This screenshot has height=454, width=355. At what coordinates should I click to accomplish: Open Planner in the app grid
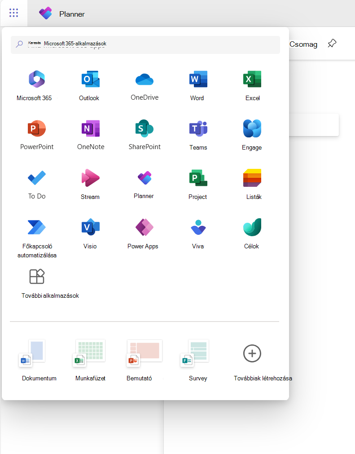coord(145,184)
